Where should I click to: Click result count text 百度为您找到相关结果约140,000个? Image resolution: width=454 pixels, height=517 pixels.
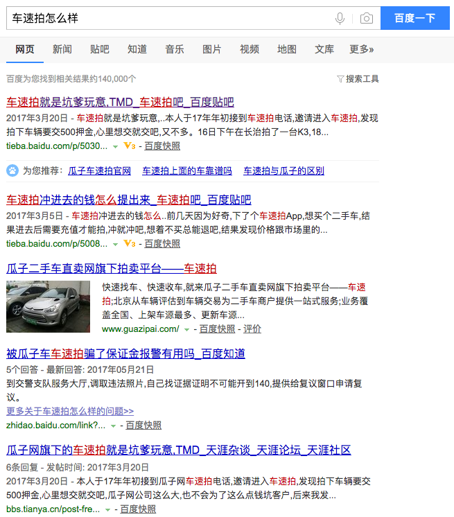point(71,79)
